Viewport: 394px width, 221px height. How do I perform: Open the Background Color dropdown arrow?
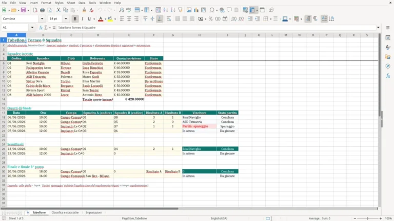point(115,19)
